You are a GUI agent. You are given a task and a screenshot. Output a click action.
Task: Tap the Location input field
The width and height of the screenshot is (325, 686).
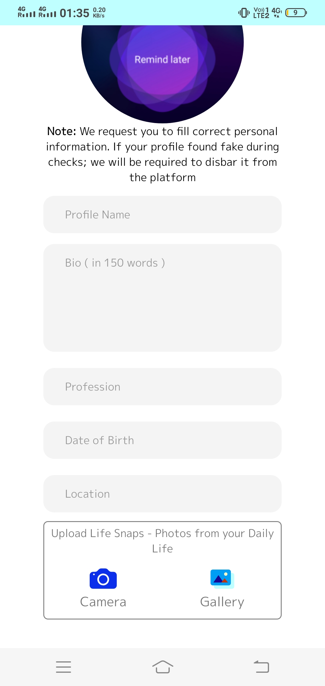tap(162, 494)
